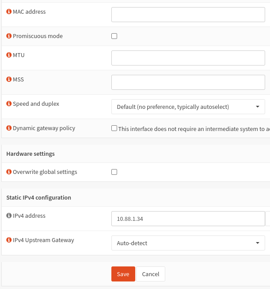Show help for MAC address field
The image size is (270, 289).
pyautogui.click(x=9, y=12)
